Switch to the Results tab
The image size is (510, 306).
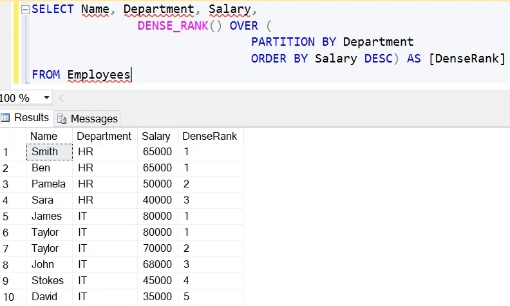point(26,117)
